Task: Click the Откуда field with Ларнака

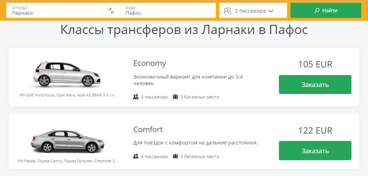Action: (54, 11)
